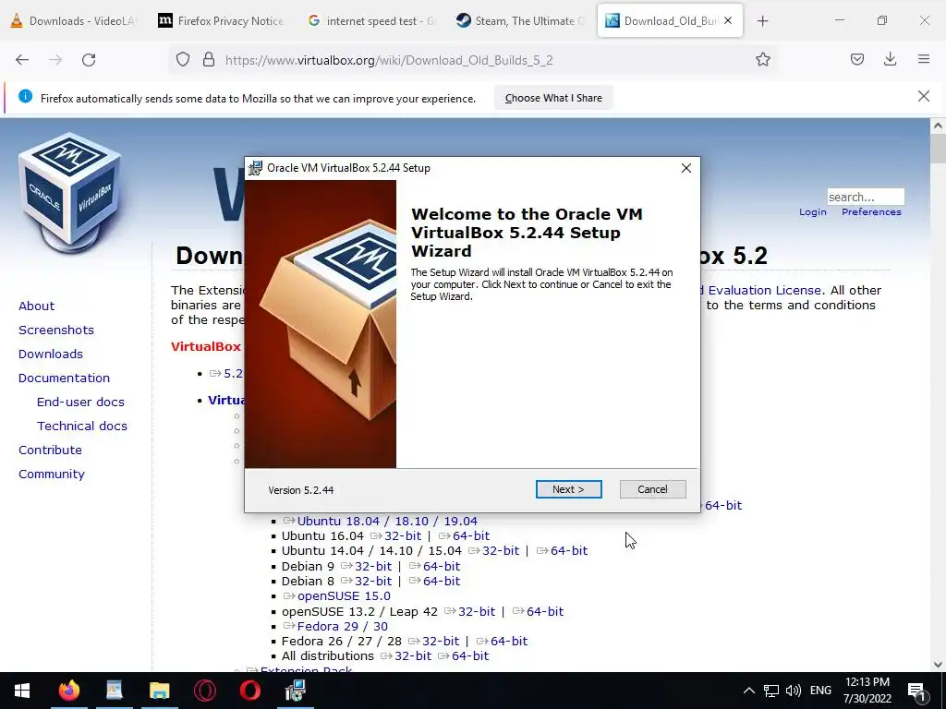Open the Contribute sidebar link
Screen dimensions: 946x709
50,451
